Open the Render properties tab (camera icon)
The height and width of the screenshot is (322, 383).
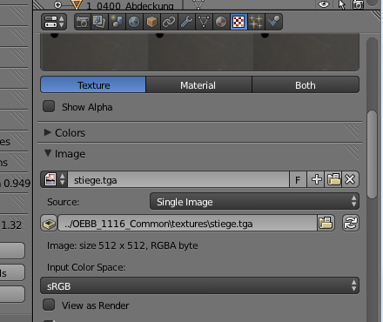coord(83,22)
